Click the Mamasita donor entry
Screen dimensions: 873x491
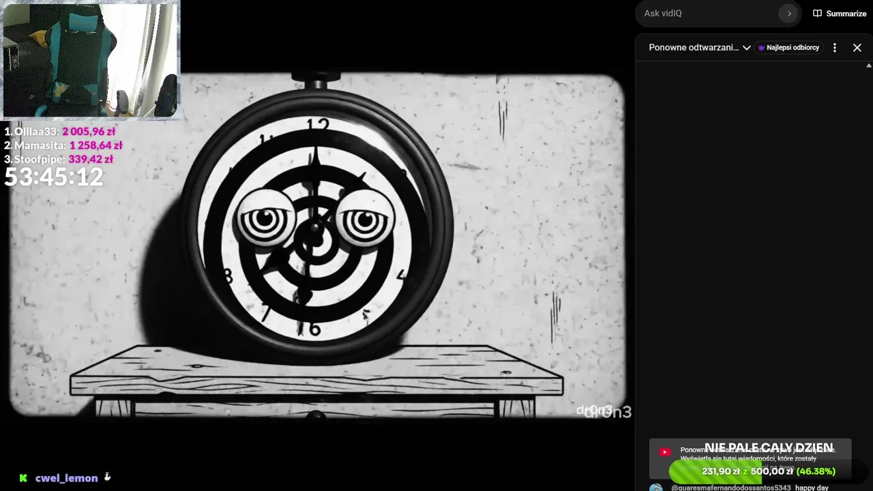[63, 145]
